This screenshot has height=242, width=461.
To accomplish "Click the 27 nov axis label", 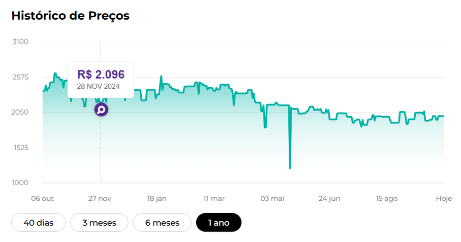I will pos(100,198).
